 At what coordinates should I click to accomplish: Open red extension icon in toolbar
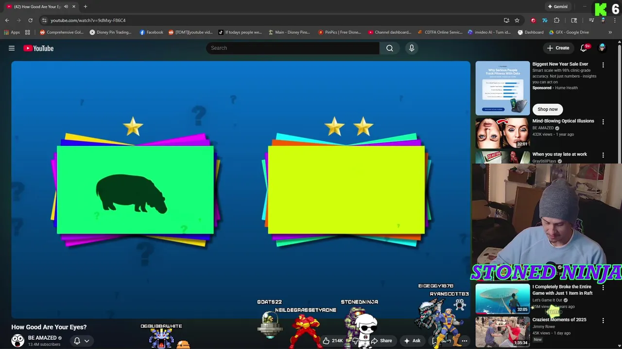click(x=533, y=20)
